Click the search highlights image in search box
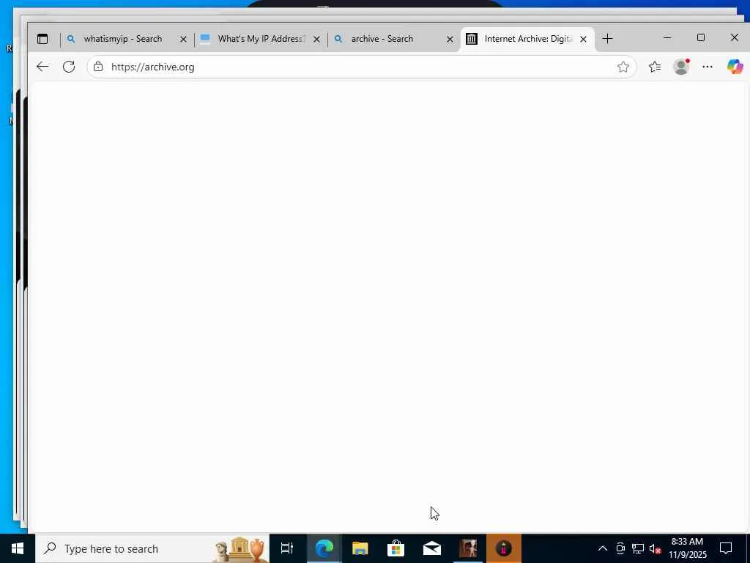This screenshot has height=563, width=750. (x=240, y=549)
